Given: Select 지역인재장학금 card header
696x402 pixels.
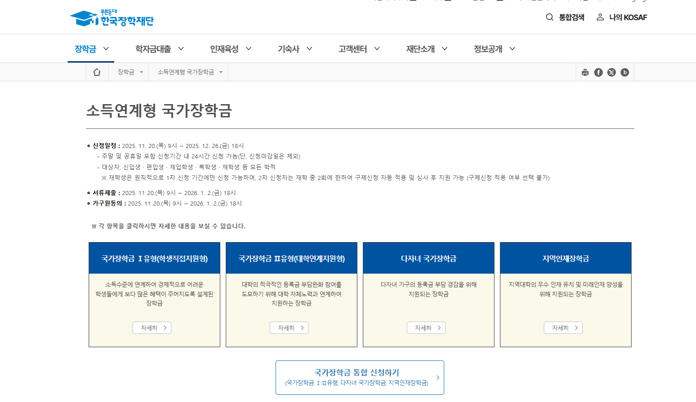Looking at the screenshot, I should click(566, 258).
